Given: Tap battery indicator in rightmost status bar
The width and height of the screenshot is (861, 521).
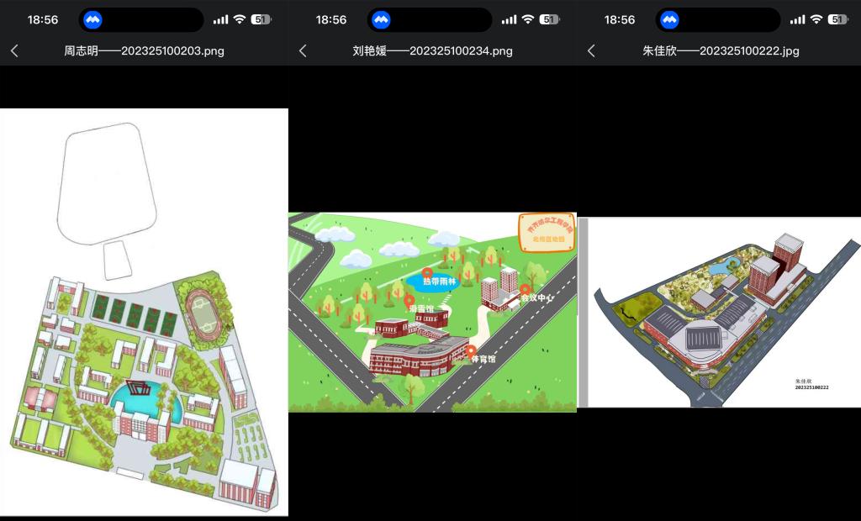Looking at the screenshot, I should click(837, 19).
